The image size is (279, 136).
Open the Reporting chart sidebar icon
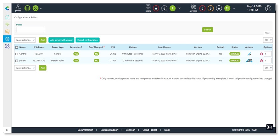[7, 31]
